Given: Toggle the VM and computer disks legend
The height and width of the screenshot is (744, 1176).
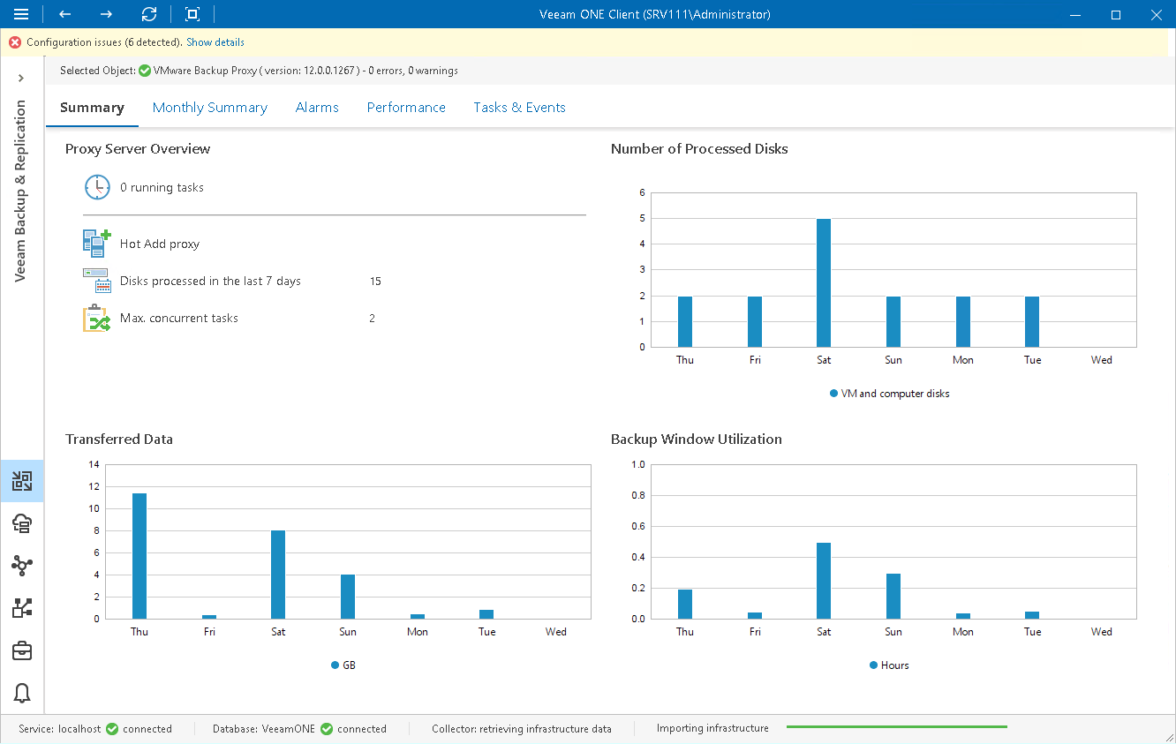Looking at the screenshot, I should point(889,393).
